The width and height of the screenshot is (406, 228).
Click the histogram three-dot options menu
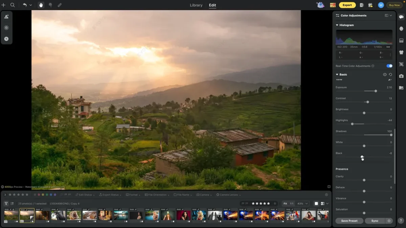click(390, 55)
